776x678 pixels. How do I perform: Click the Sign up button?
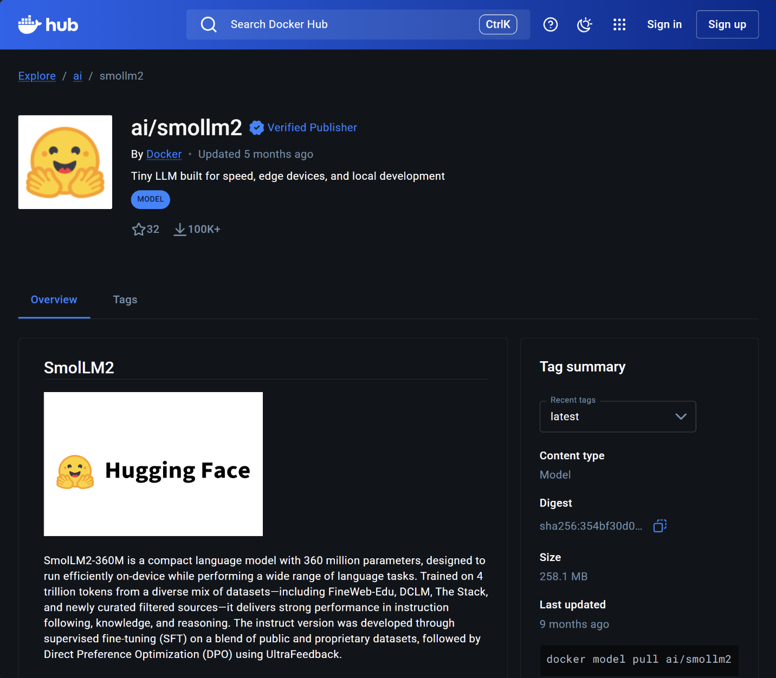(x=727, y=24)
